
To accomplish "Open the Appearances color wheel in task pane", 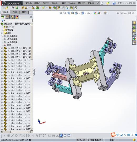I will pos(134,39).
